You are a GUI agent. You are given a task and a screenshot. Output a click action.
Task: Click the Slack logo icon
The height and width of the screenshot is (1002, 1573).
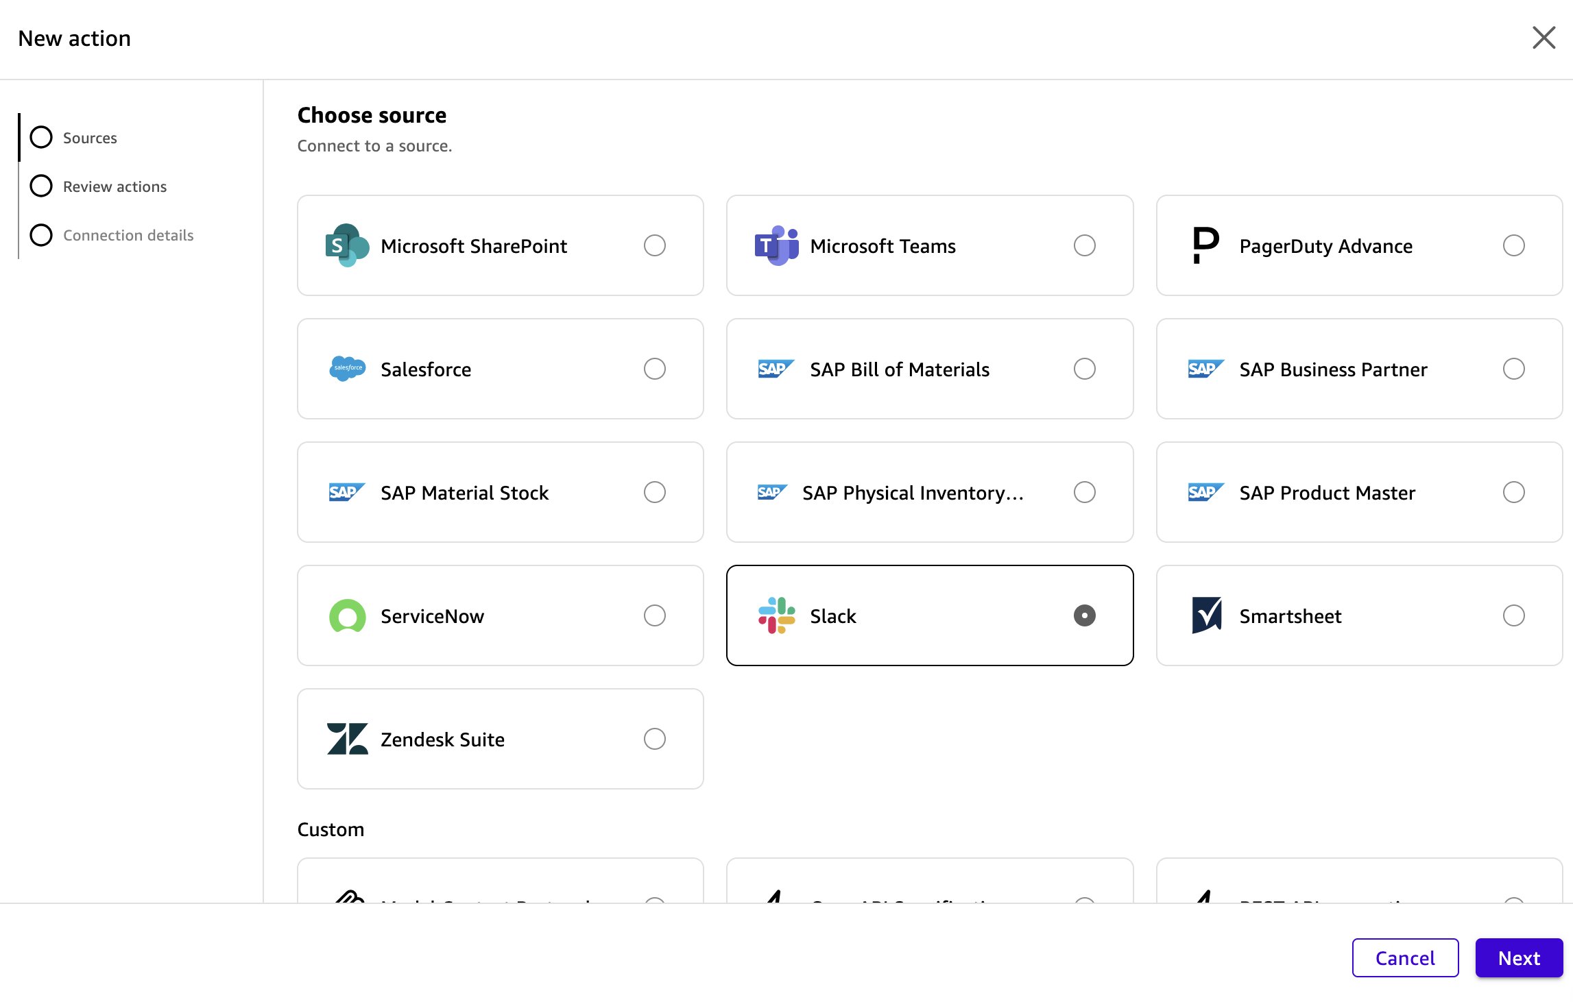click(776, 615)
